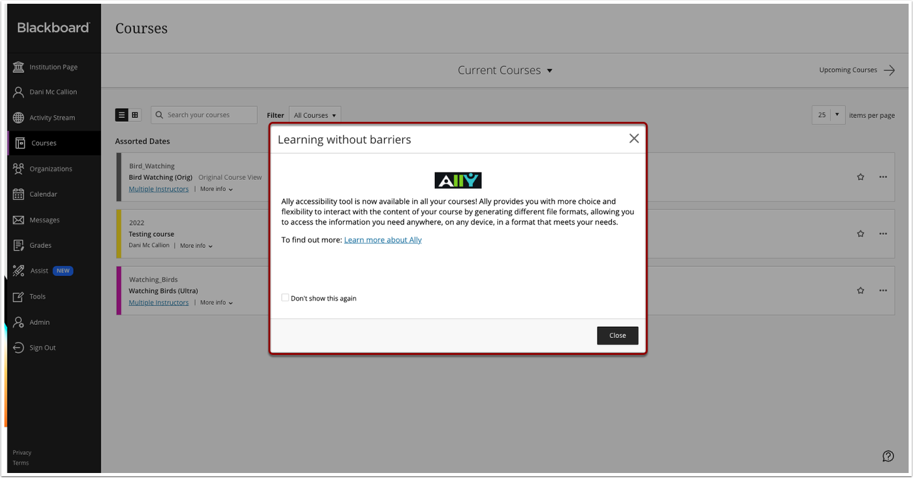The width and height of the screenshot is (913, 478).
Task: Star the Watching Birds (Ultra) course
Action: [x=860, y=290]
